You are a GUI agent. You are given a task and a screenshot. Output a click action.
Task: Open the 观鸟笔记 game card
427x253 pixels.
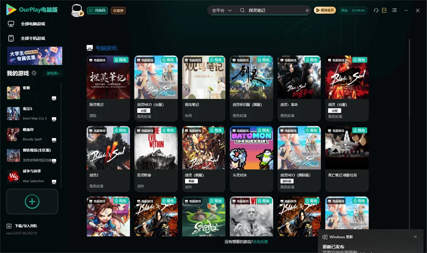click(204, 88)
